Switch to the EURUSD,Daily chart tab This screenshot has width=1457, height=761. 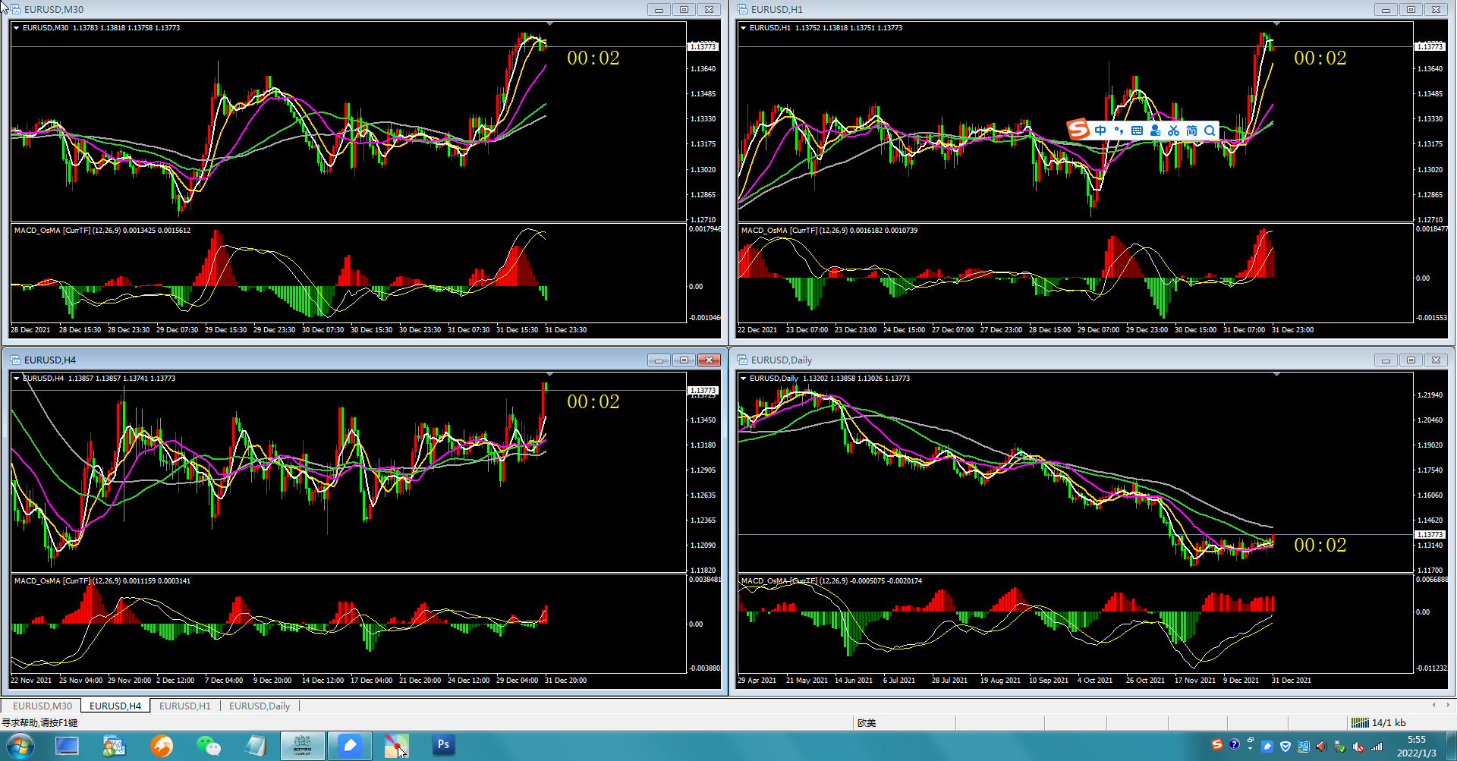pos(260,706)
